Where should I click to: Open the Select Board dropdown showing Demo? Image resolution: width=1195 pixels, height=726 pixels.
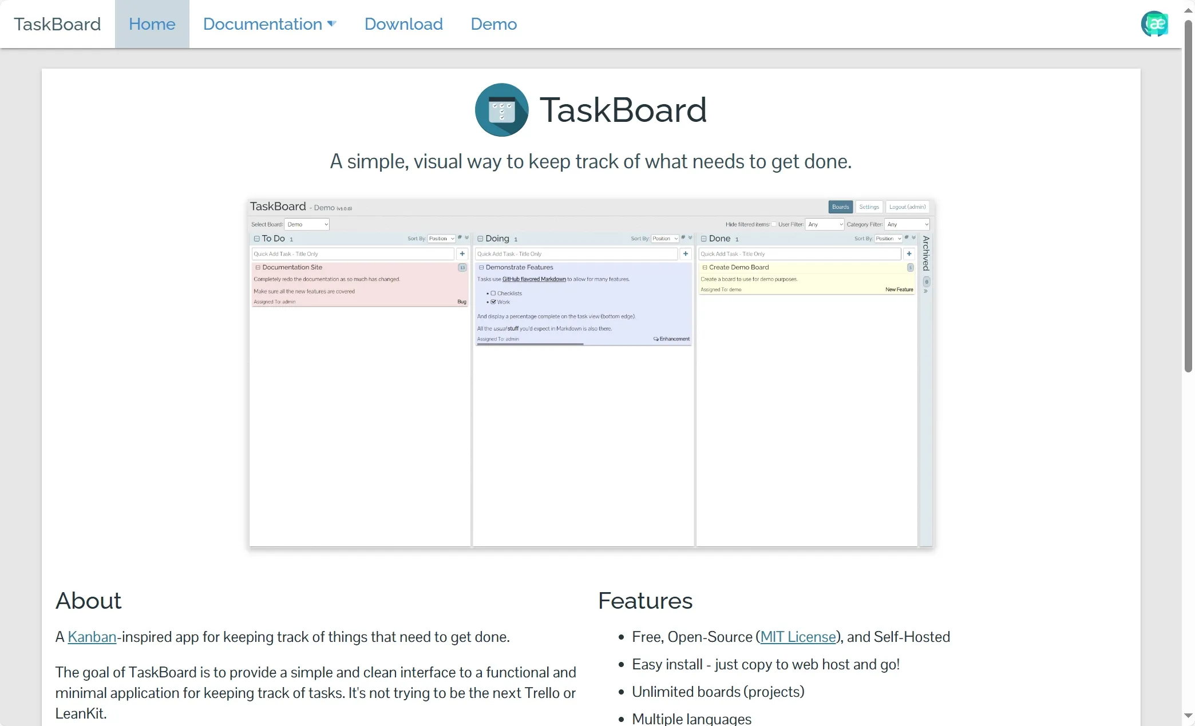click(x=307, y=224)
